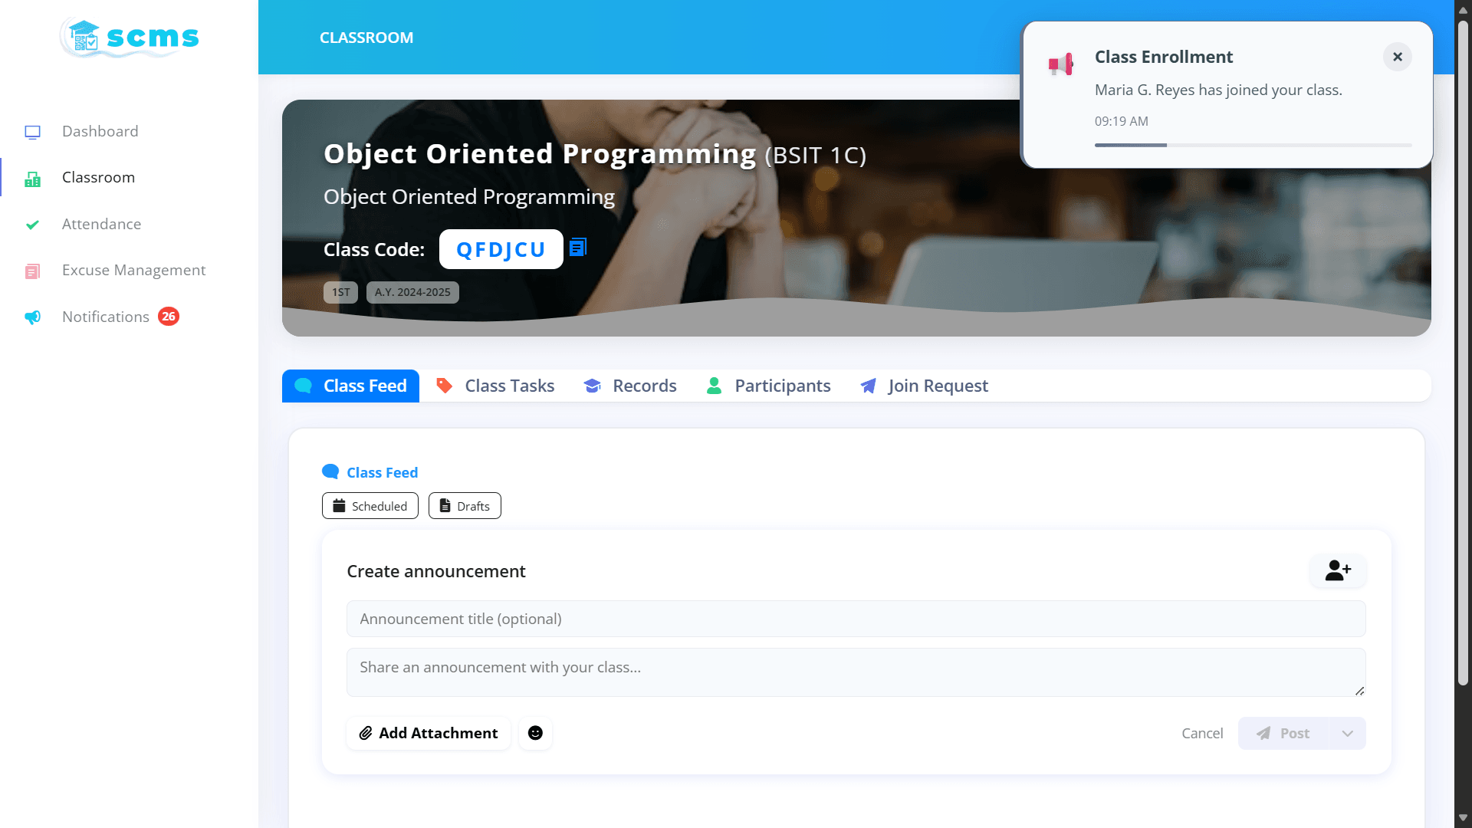This screenshot has width=1472, height=828.
Task: Open Excuse Management section
Action: [x=133, y=270]
